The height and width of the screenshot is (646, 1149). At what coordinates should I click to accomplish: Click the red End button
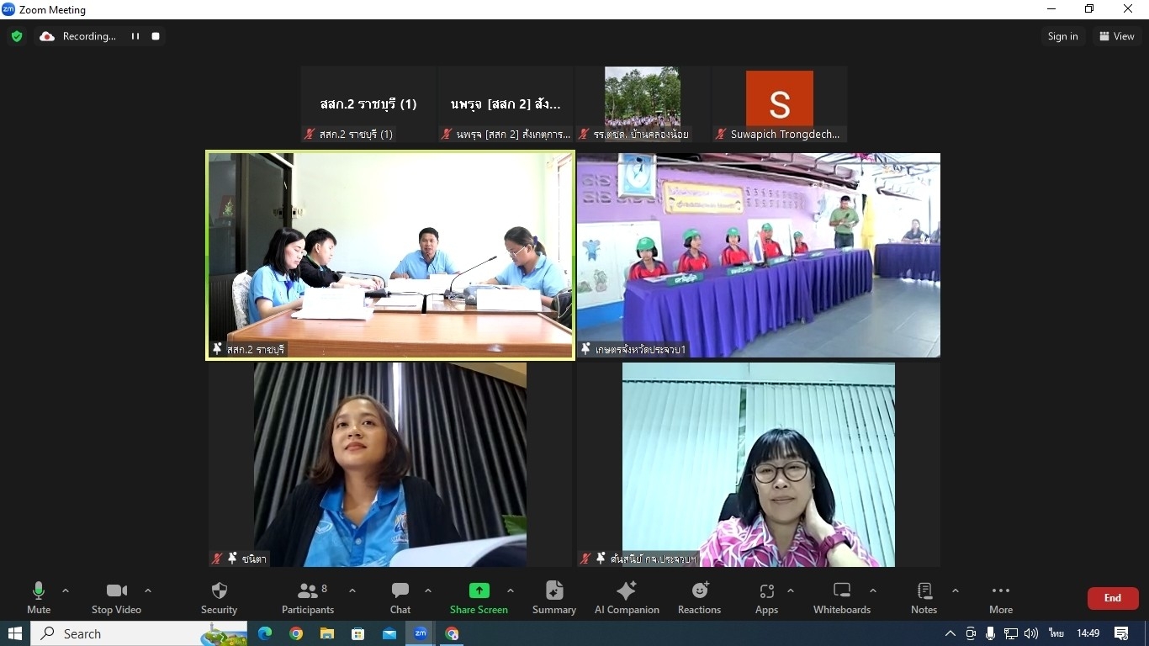click(x=1112, y=598)
